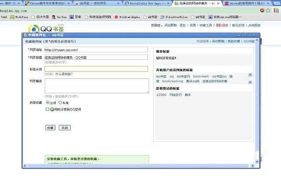The width and height of the screenshot is (281, 176).
Task: Focus the 标签分类 tag input field
Action: point(96,69)
